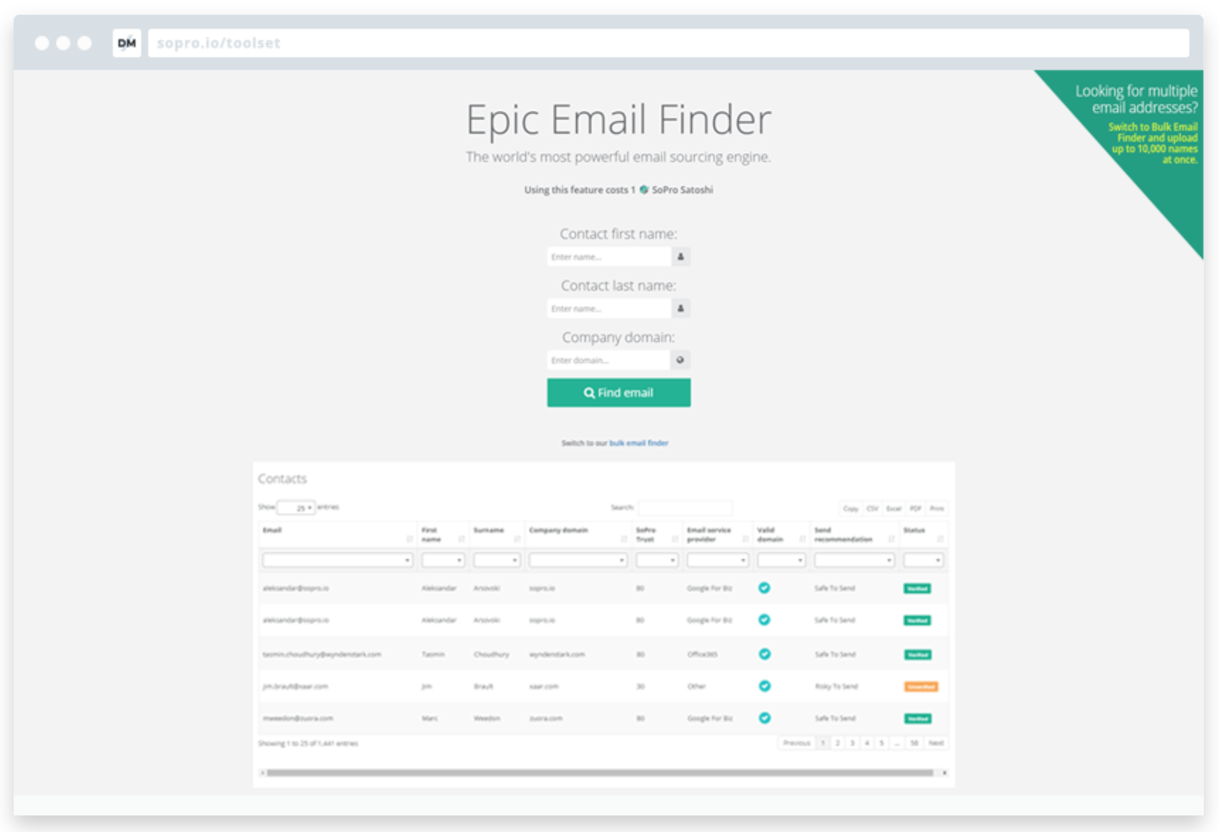The width and height of the screenshot is (1219, 832).
Task: Click the SoPro Satoshi coin icon
Action: (643, 190)
